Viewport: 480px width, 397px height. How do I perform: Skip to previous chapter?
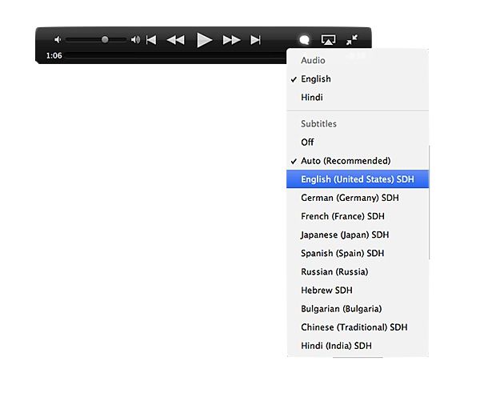(x=151, y=40)
